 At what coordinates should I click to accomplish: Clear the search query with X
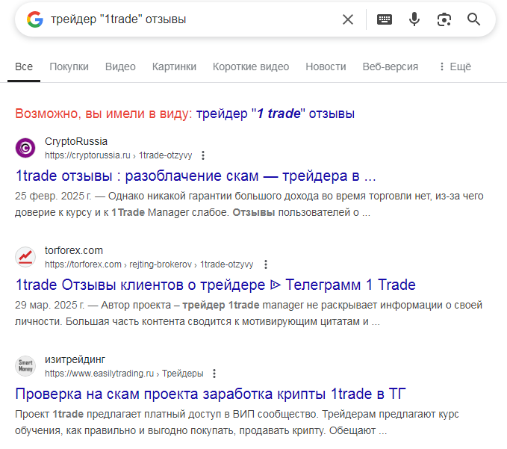click(x=348, y=19)
